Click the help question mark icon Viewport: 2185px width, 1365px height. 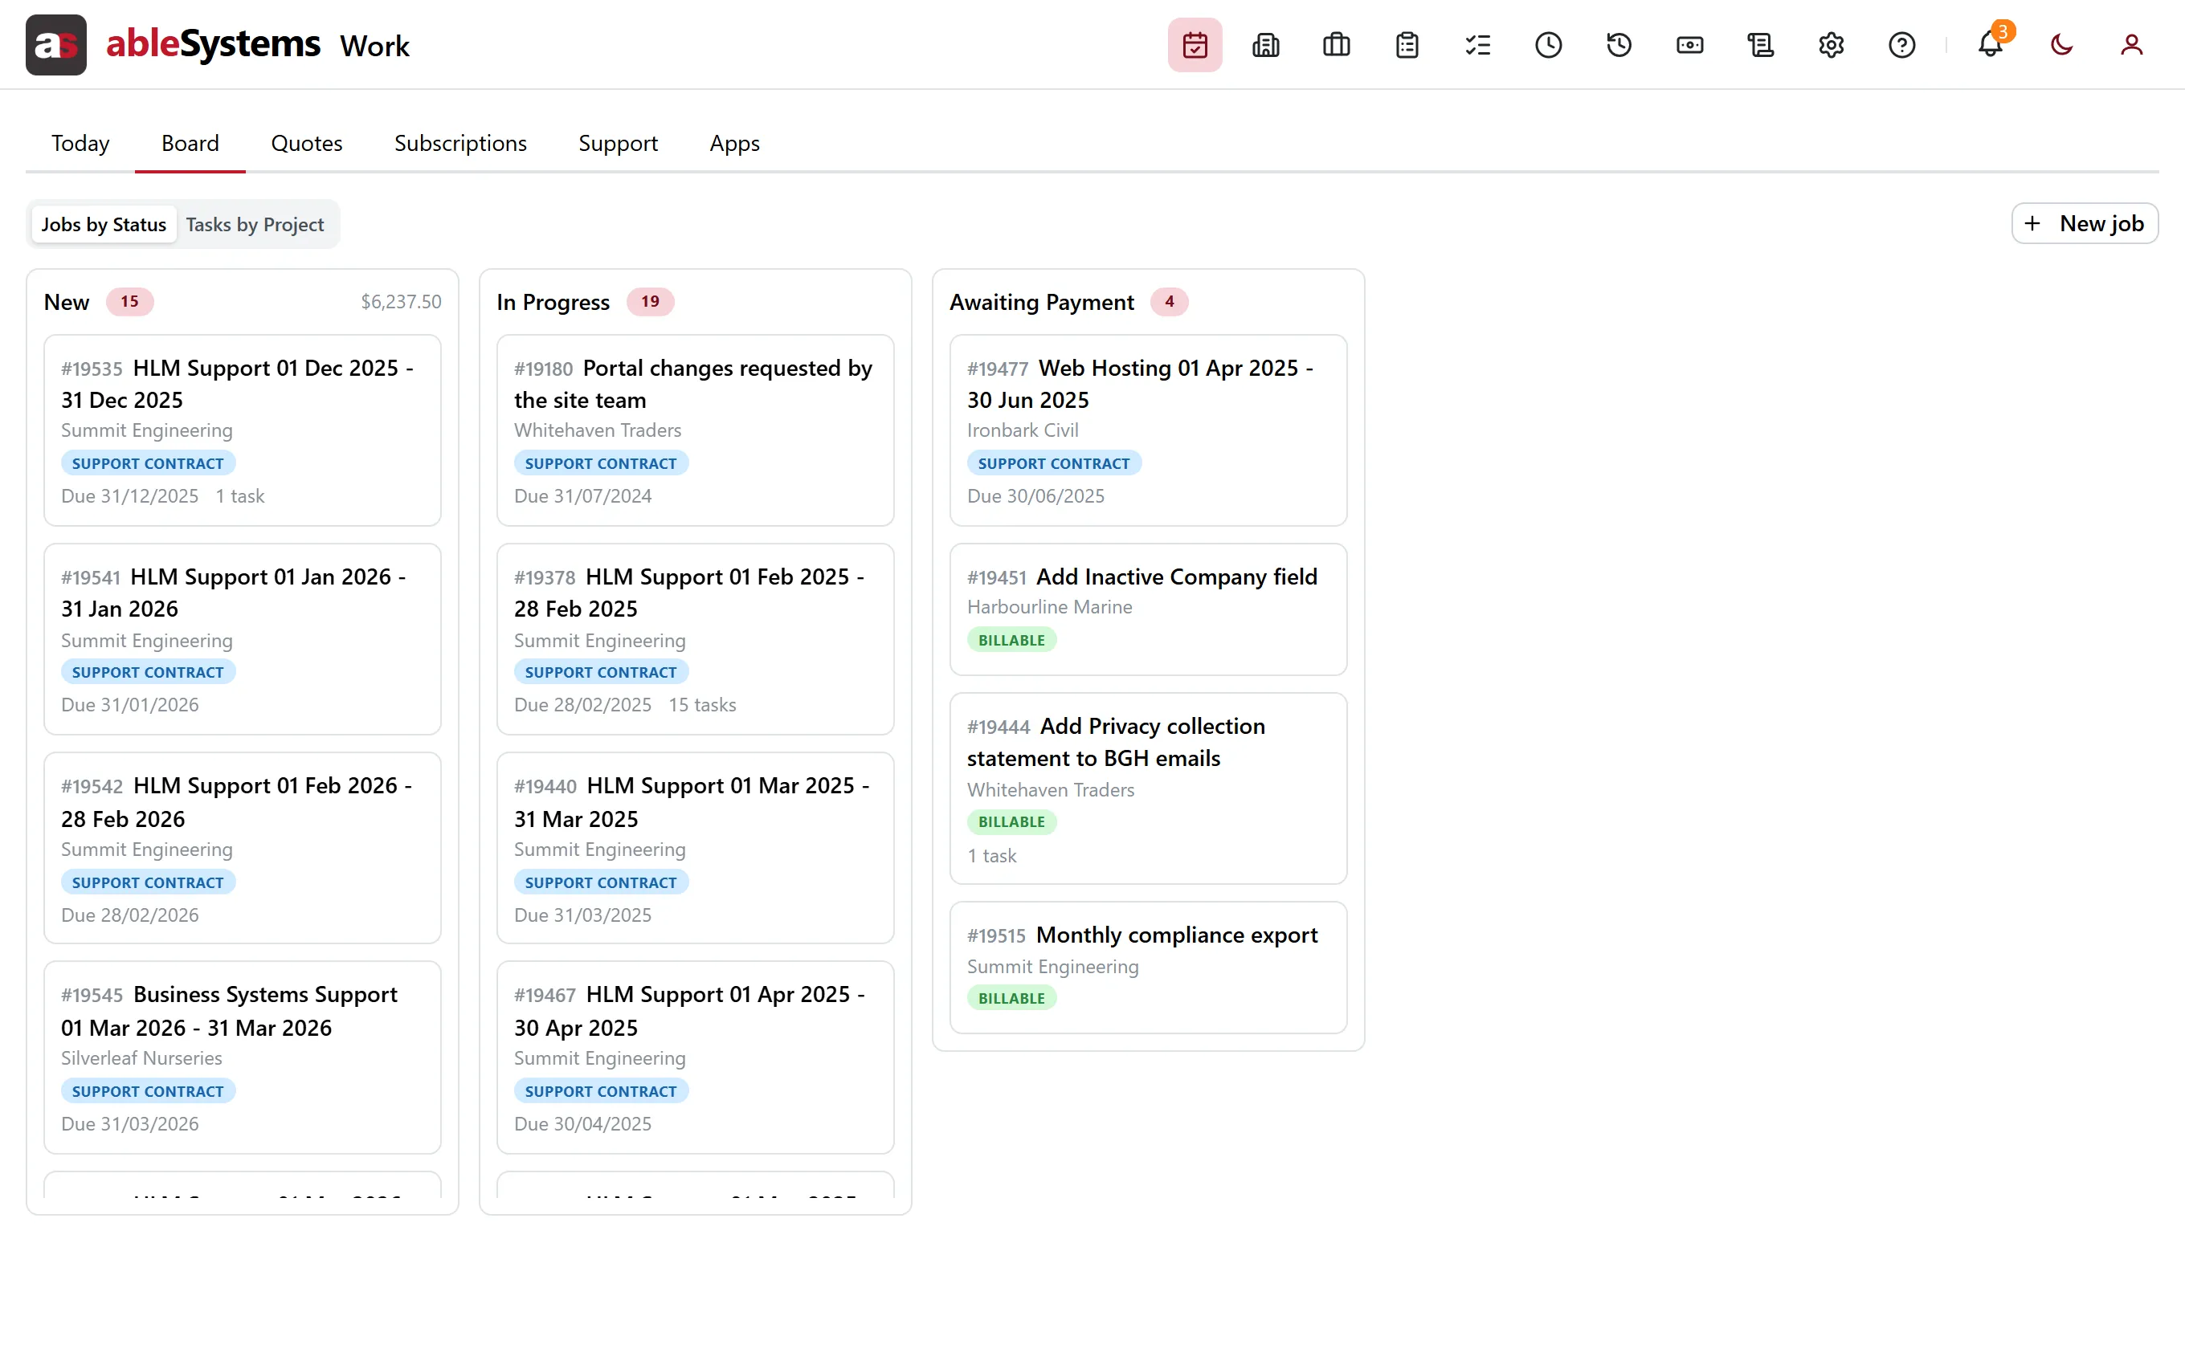1902,45
